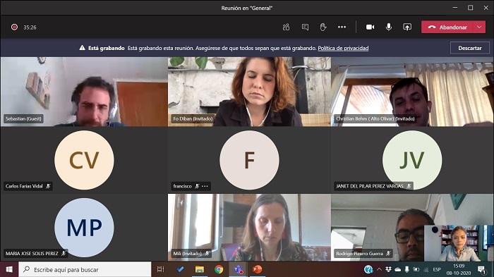Show the meeting participants panel
494x277 pixels.
point(286,27)
